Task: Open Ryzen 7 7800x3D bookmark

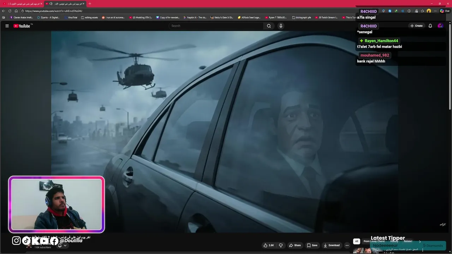Action: [276, 17]
